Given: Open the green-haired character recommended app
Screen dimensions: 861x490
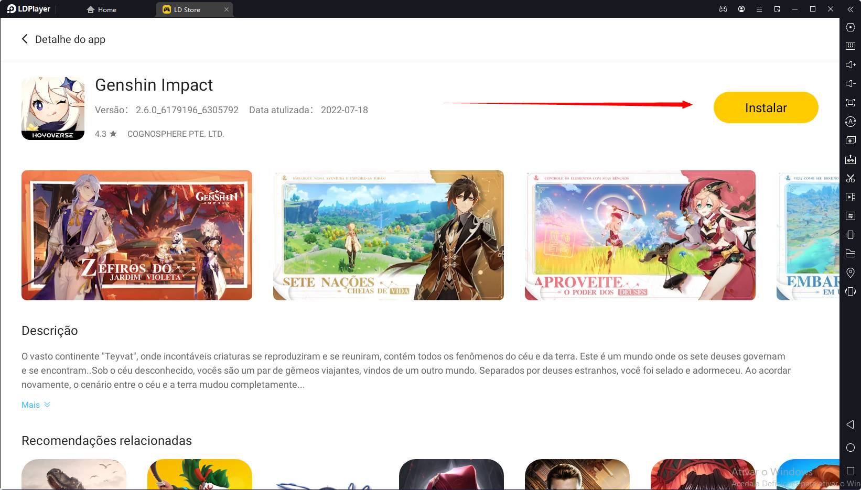Looking at the screenshot, I should (200, 474).
